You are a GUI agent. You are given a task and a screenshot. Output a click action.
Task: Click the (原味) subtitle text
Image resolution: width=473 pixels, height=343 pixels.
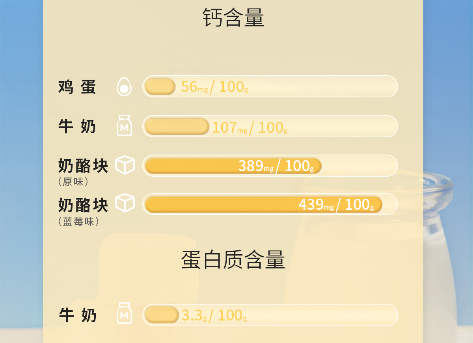[73, 182]
